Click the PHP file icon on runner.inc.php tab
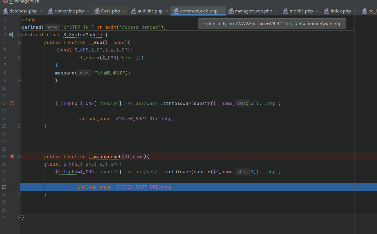The height and width of the screenshot is (234, 377). point(50,11)
